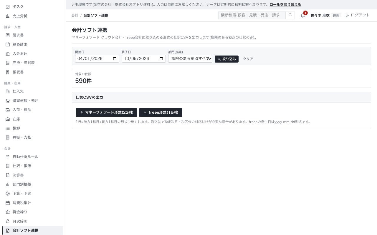The height and width of the screenshot is (235, 377).
Task: Click the 在庫 warehouse icon
Action: point(8,119)
